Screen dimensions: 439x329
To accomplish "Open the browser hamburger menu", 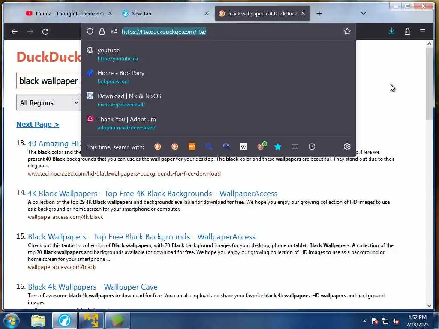I will click(x=423, y=31).
